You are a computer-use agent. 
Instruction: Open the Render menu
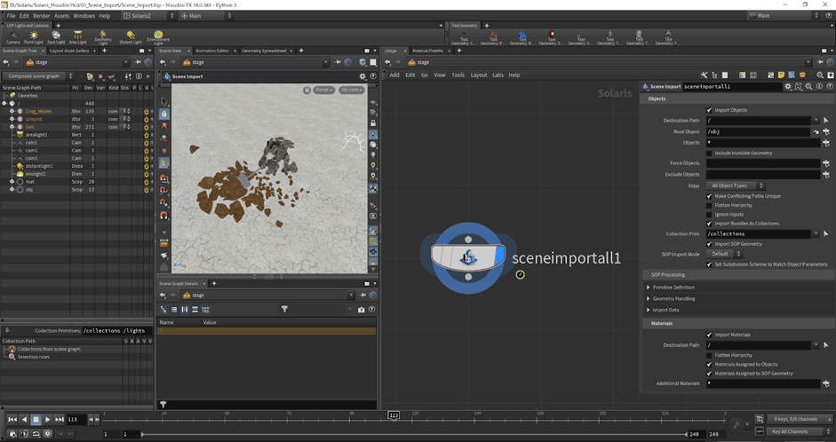(42, 16)
